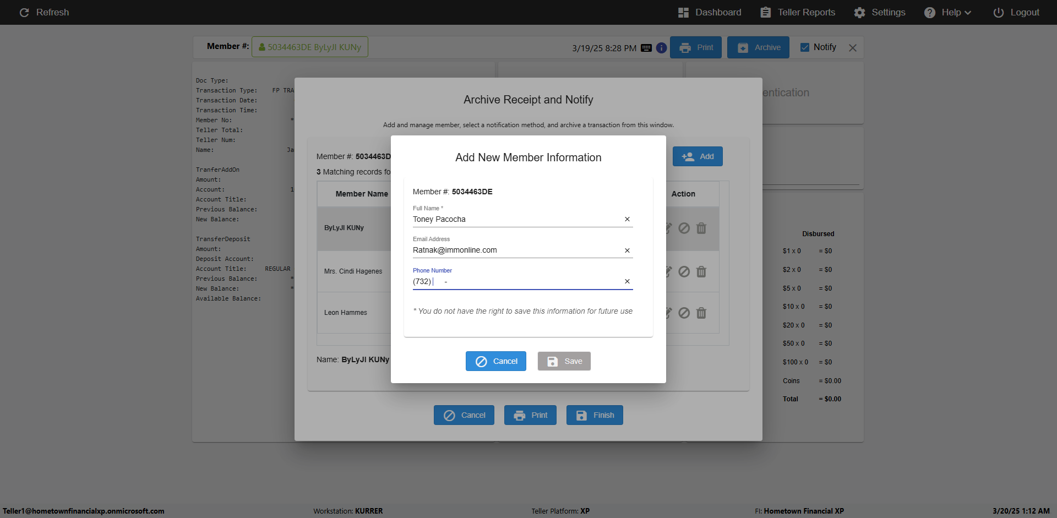
Task: Clear the Full Name field with its X
Action: coord(627,219)
